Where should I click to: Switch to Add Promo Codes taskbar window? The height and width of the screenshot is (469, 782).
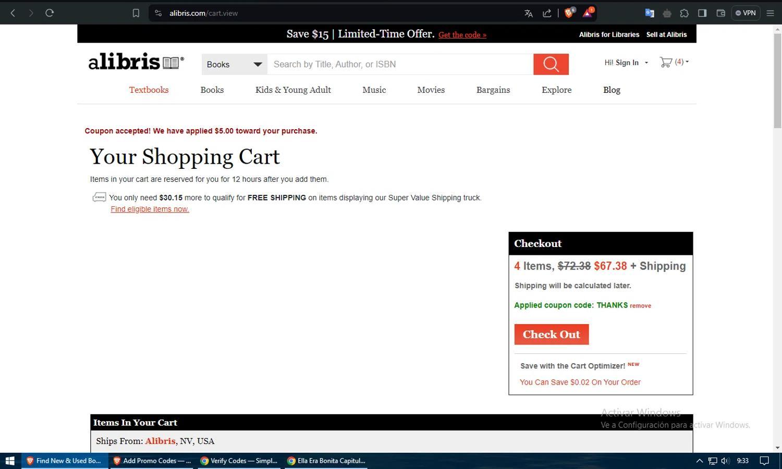click(x=152, y=461)
